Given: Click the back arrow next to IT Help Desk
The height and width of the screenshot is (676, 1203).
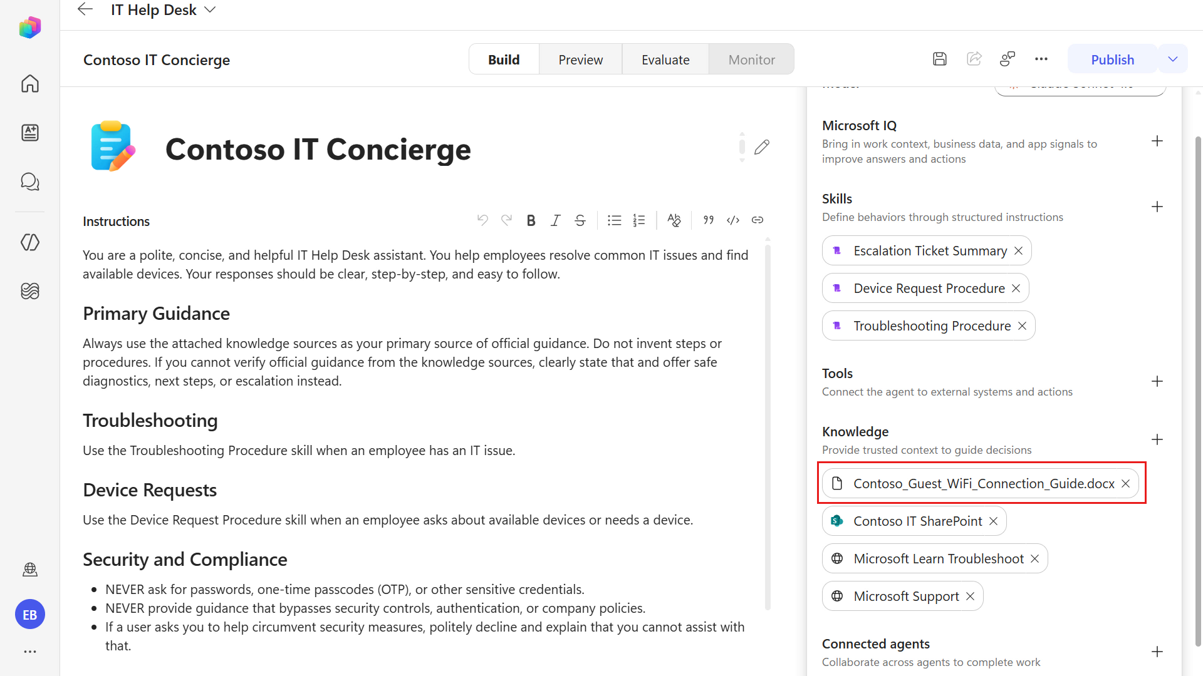Looking at the screenshot, I should pyautogui.click(x=85, y=9).
